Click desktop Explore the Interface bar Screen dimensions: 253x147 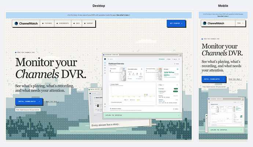[x=142, y=115]
